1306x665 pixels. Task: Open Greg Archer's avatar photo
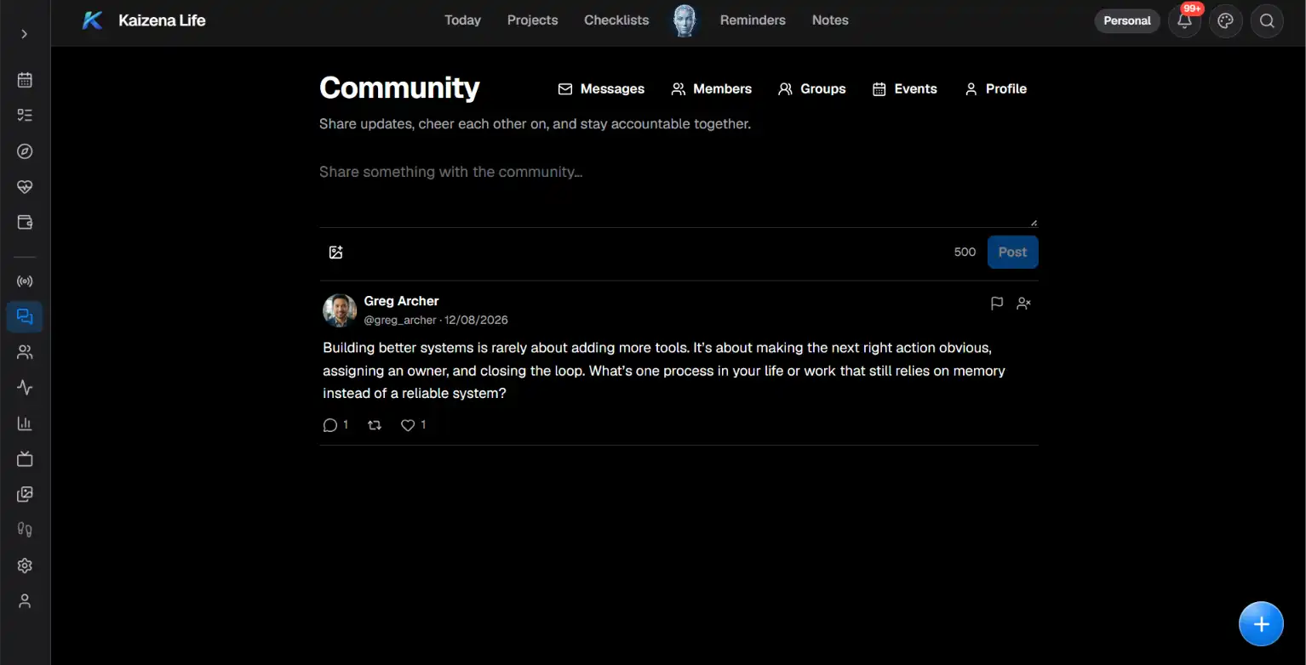tap(340, 310)
